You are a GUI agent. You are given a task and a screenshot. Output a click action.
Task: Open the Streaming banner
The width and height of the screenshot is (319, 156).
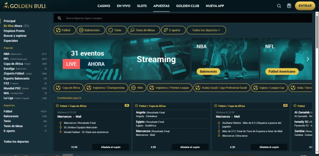click(156, 59)
